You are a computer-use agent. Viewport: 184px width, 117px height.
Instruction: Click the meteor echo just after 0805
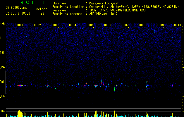[96, 86]
